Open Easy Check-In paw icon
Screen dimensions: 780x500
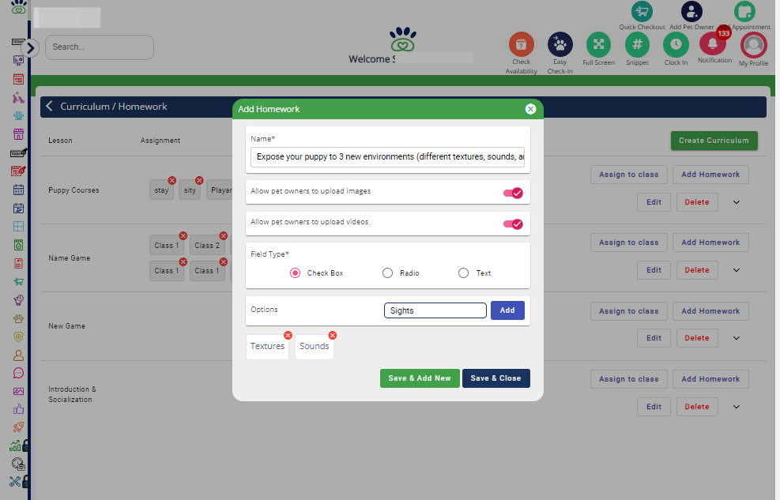[x=560, y=45]
